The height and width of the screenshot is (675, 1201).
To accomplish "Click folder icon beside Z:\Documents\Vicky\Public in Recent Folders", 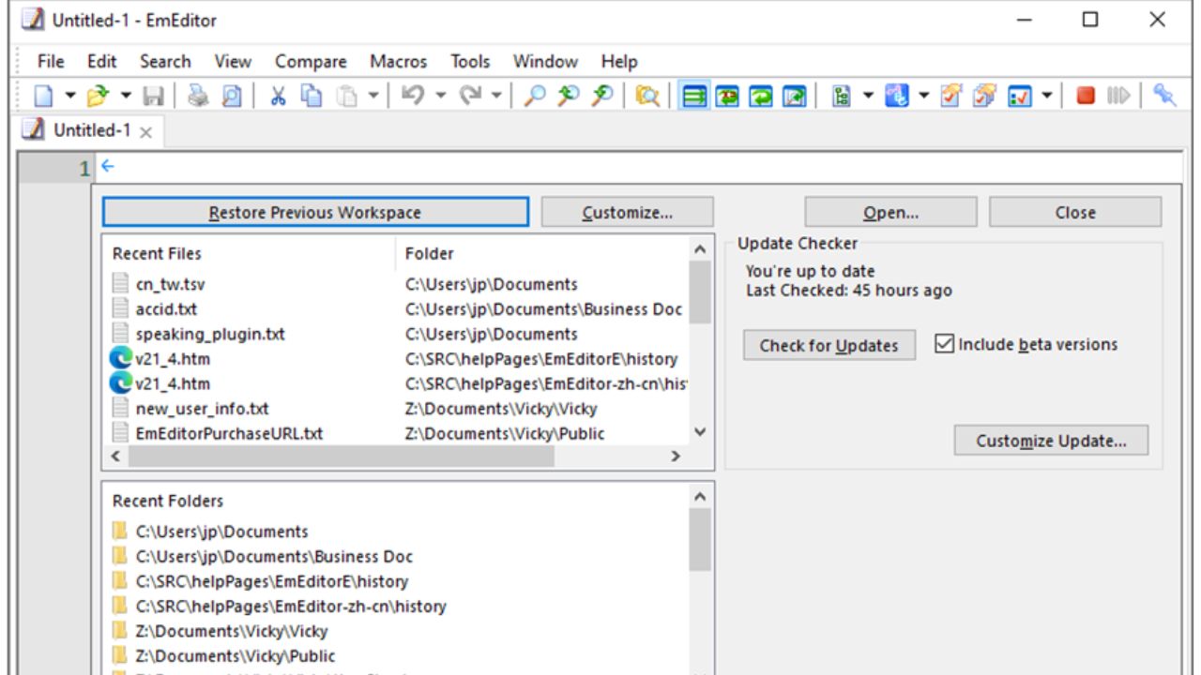I will point(119,655).
